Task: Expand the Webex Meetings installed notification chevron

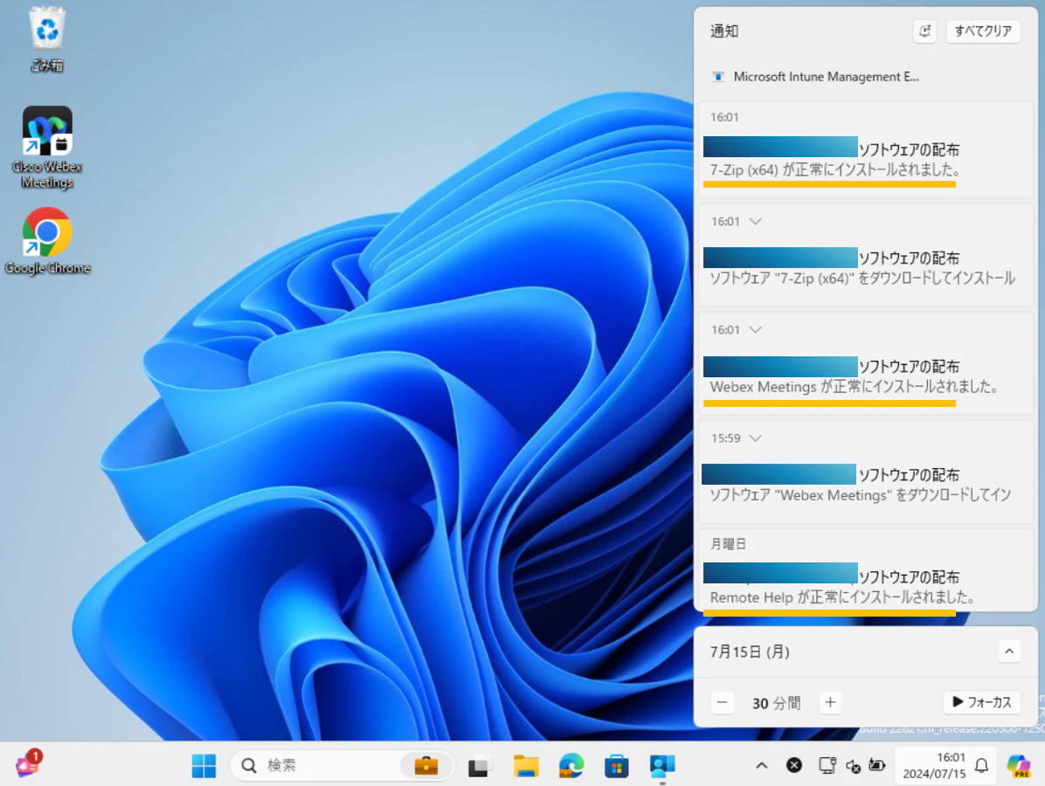Action: (x=755, y=330)
